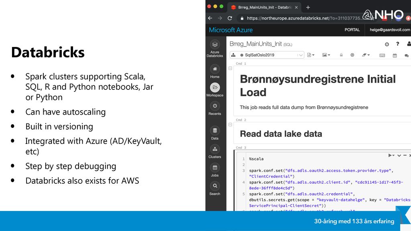Screen dimensions: 411x231
Task: Collapse the Cmd 1 cell
Action: coord(230,68)
